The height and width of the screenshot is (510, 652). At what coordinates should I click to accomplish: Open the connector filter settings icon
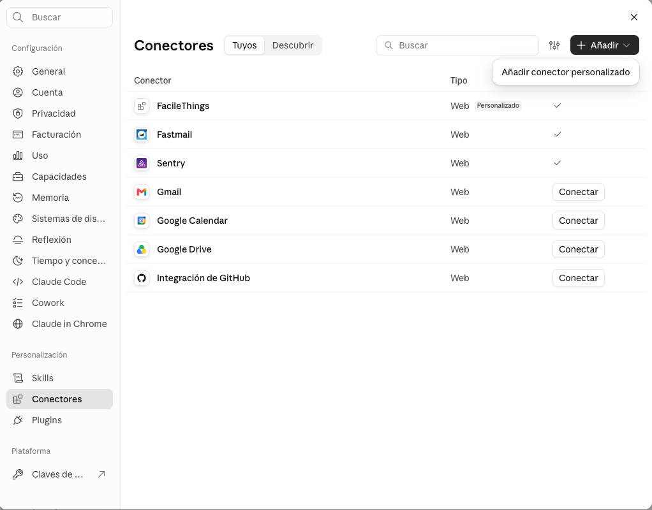[x=554, y=45]
